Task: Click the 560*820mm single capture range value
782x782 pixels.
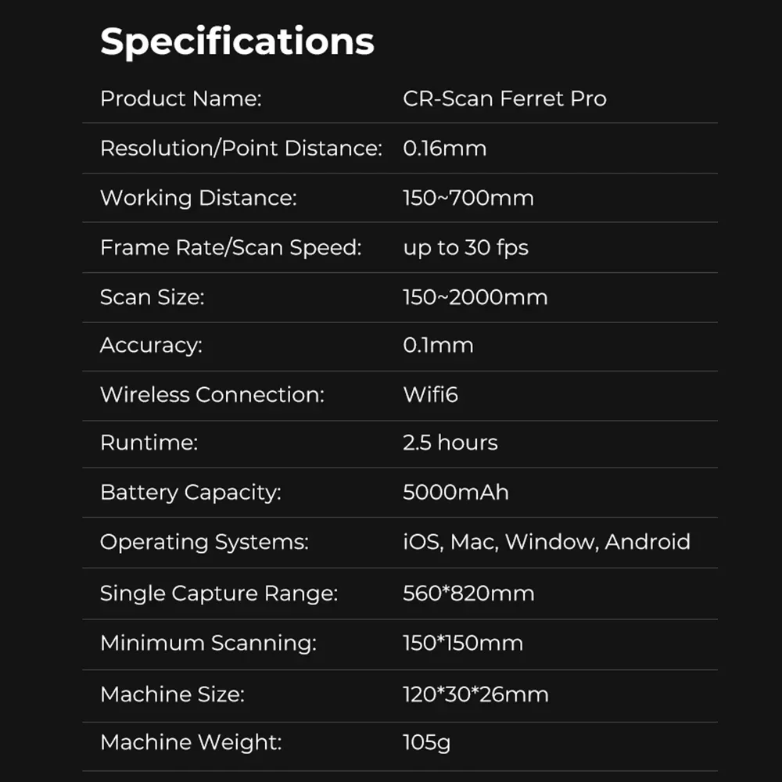Action: pyautogui.click(x=468, y=594)
